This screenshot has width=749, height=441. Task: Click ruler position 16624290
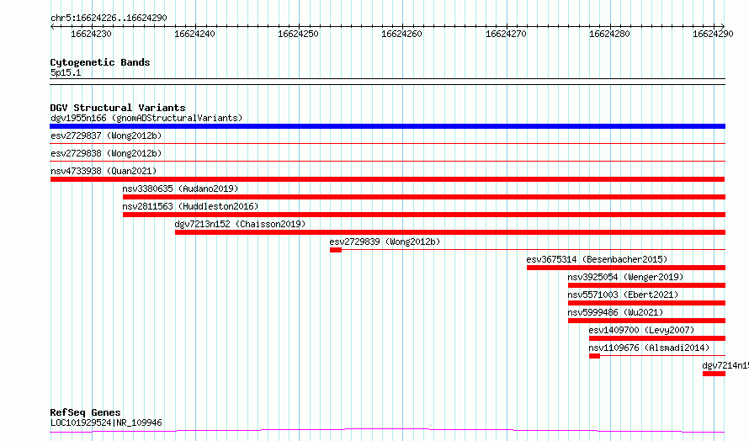pyautogui.click(x=713, y=34)
